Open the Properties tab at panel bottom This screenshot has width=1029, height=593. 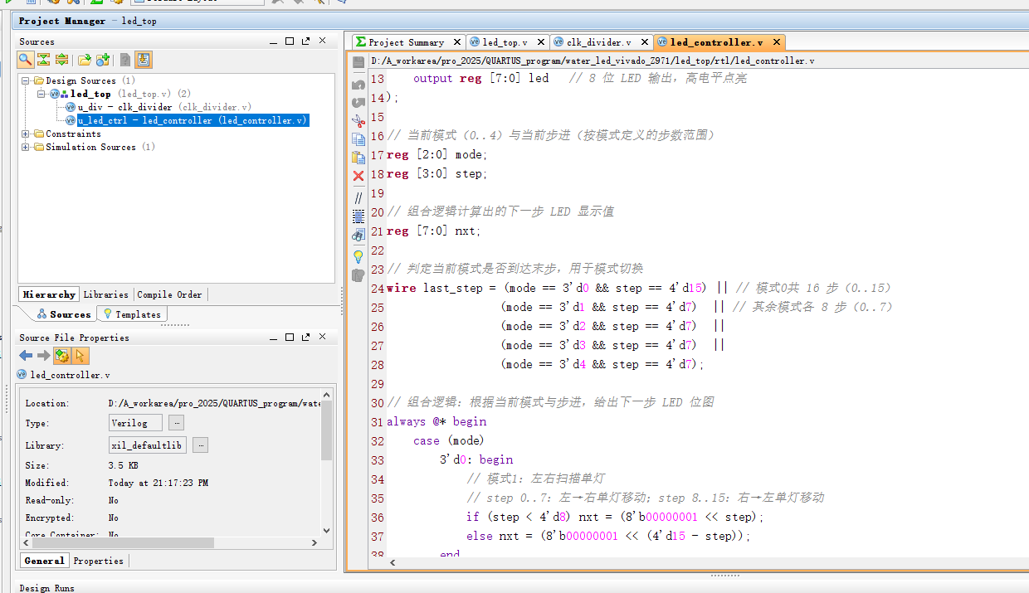click(98, 561)
